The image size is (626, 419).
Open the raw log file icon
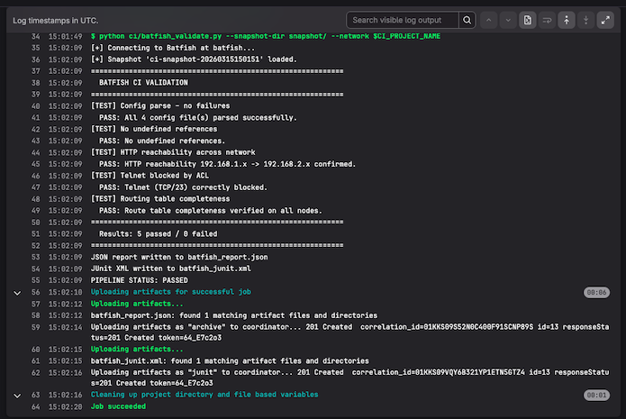coord(528,20)
